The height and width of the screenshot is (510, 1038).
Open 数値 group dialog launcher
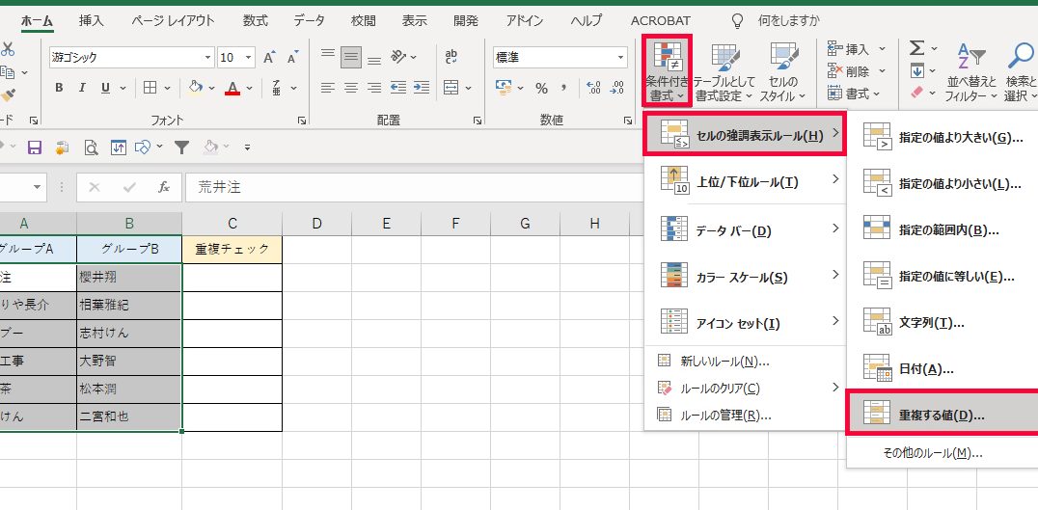627,121
